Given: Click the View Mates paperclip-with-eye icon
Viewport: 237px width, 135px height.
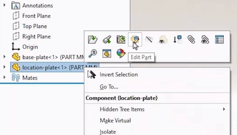Looking at the screenshot, I should (205, 39).
